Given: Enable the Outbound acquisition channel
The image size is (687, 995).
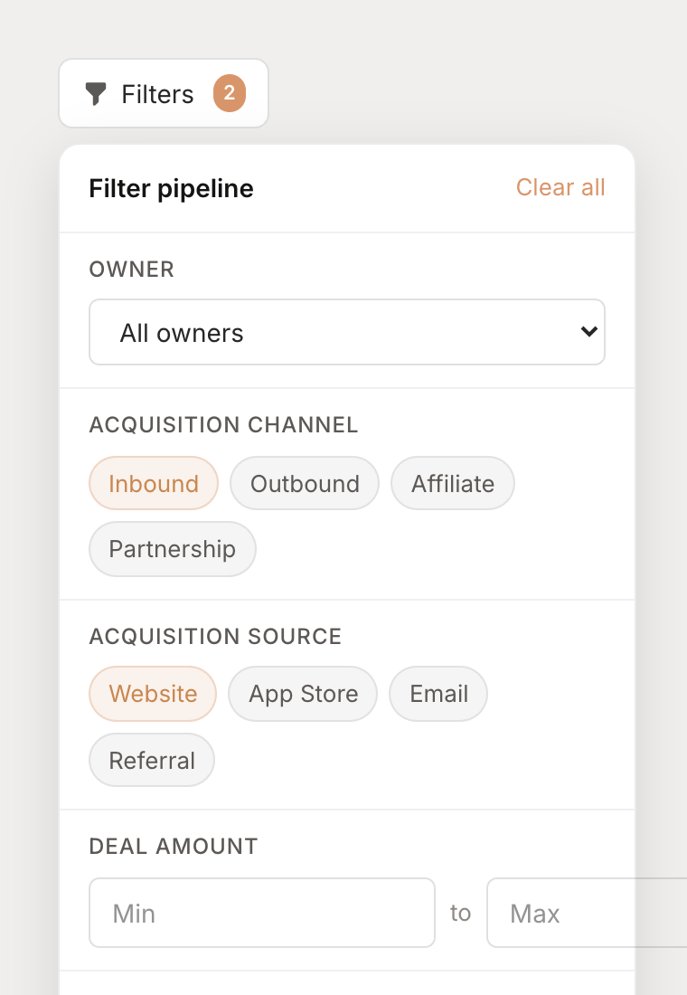Looking at the screenshot, I should [304, 483].
